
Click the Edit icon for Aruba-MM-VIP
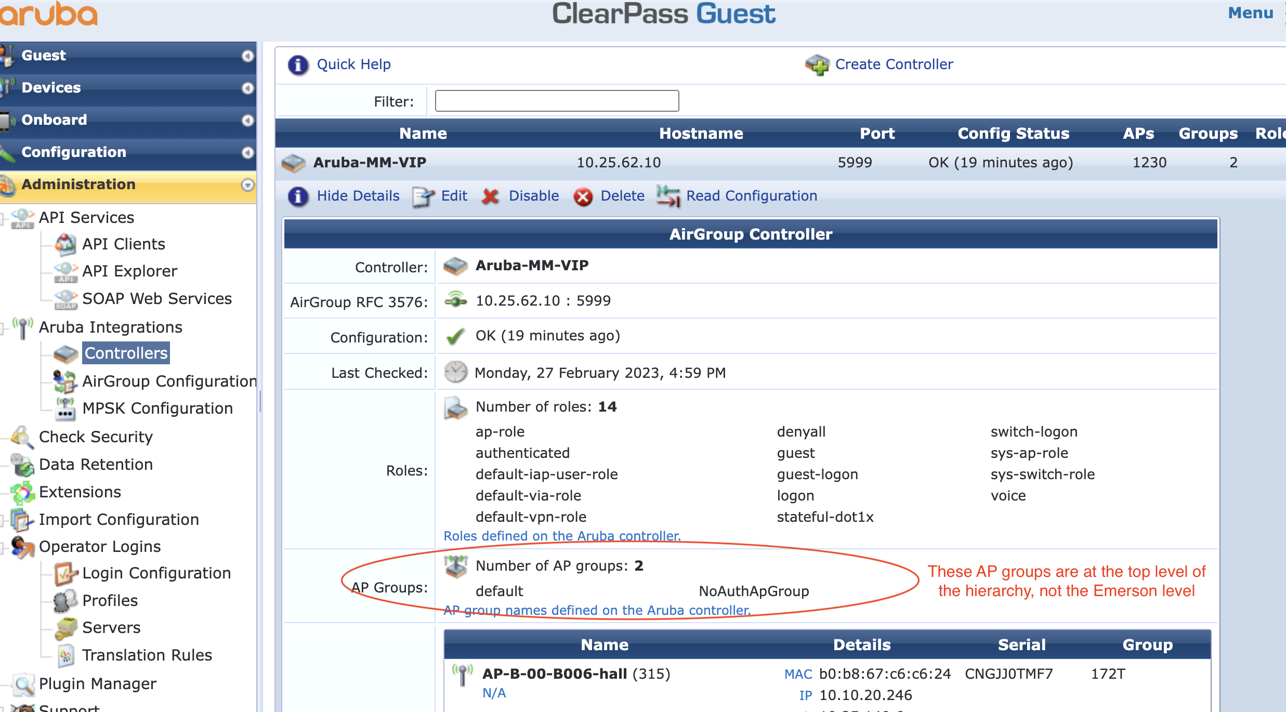[423, 196]
